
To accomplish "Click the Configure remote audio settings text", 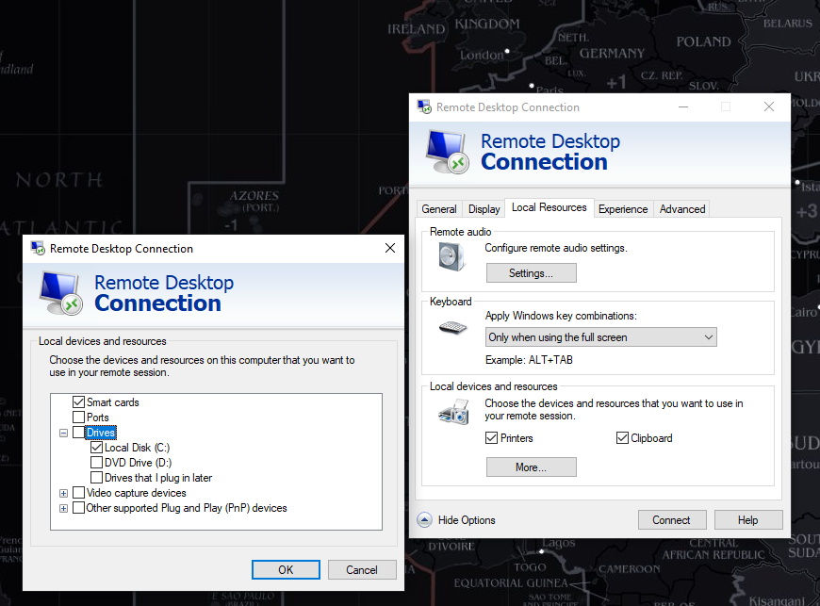I will pyautogui.click(x=556, y=248).
